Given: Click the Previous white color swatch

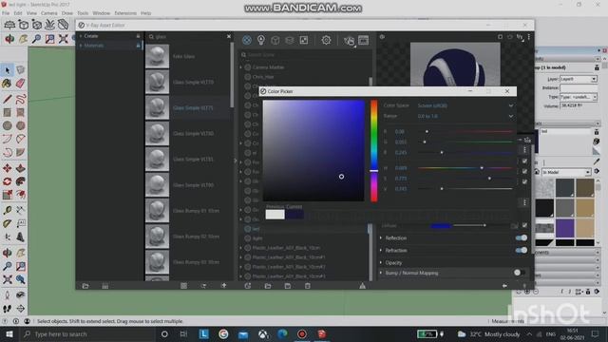Looking at the screenshot, I should pyautogui.click(x=275, y=214).
